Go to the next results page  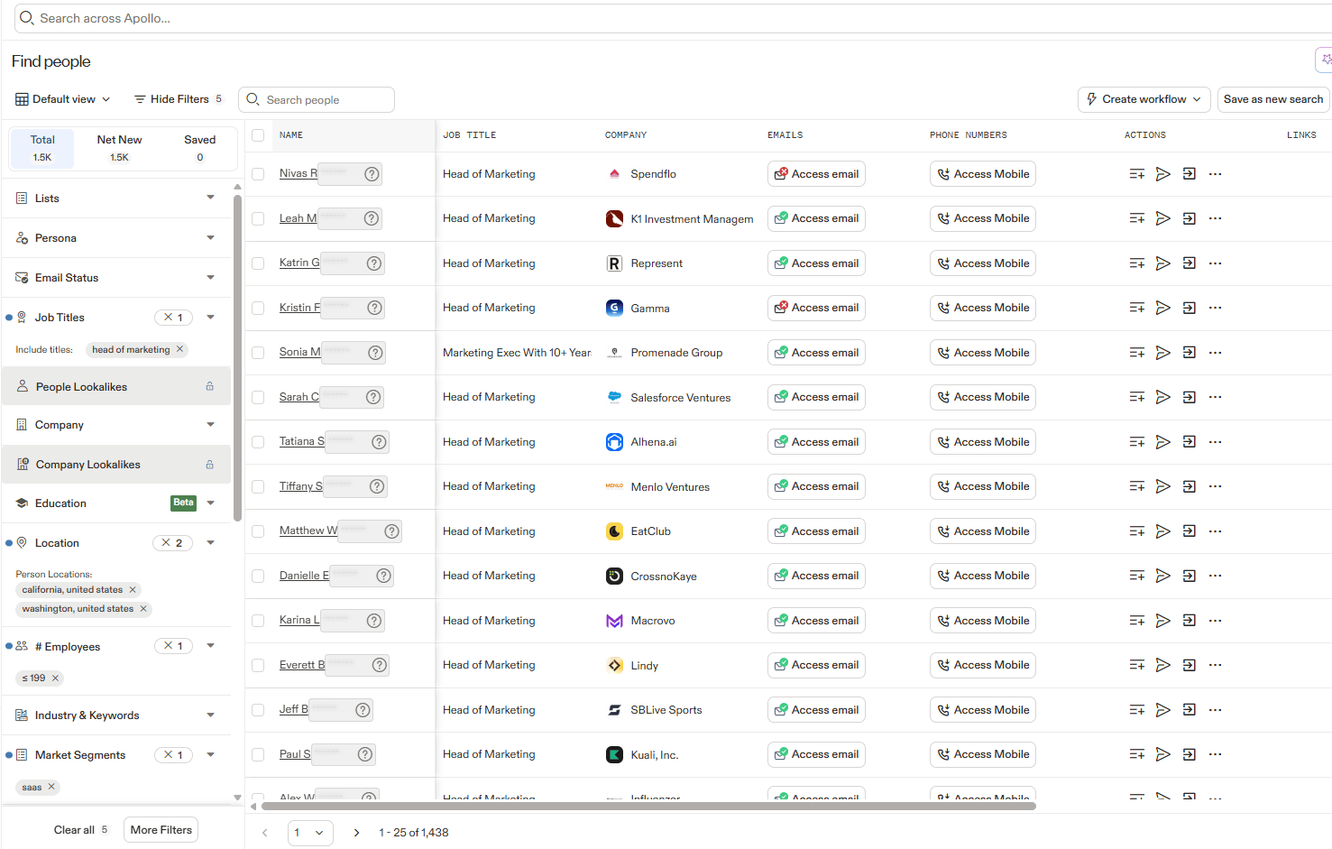point(356,833)
